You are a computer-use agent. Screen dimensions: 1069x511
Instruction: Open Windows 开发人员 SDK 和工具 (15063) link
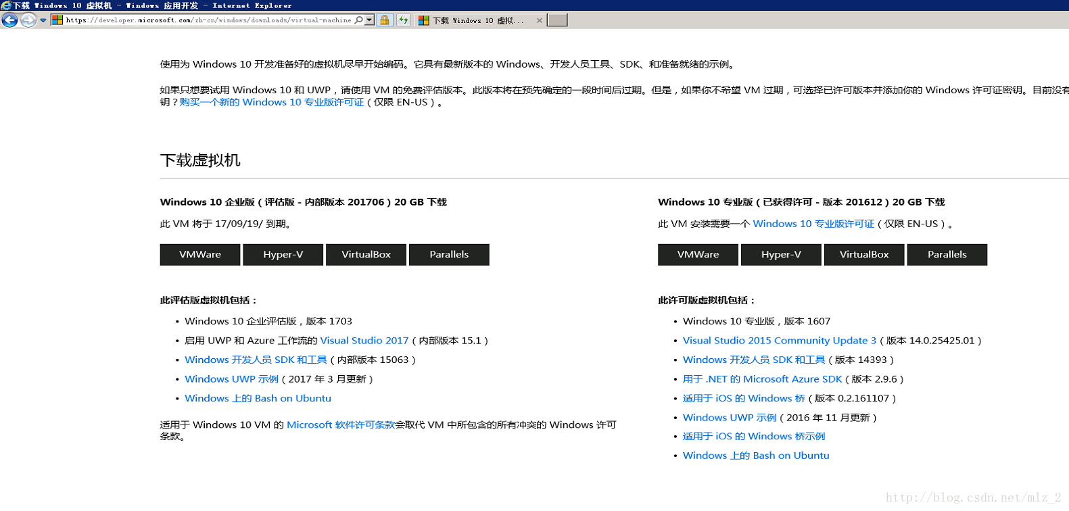[x=256, y=360]
